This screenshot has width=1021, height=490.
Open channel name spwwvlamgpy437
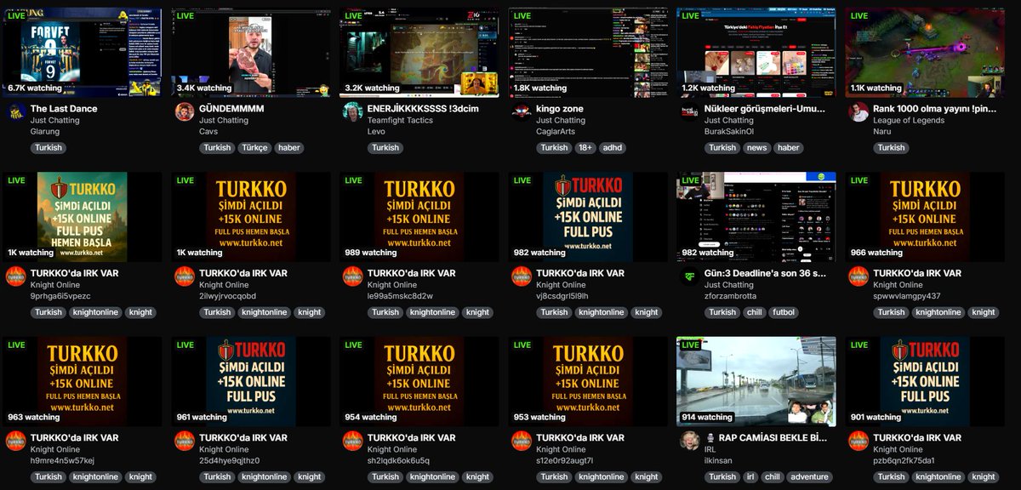click(x=907, y=296)
